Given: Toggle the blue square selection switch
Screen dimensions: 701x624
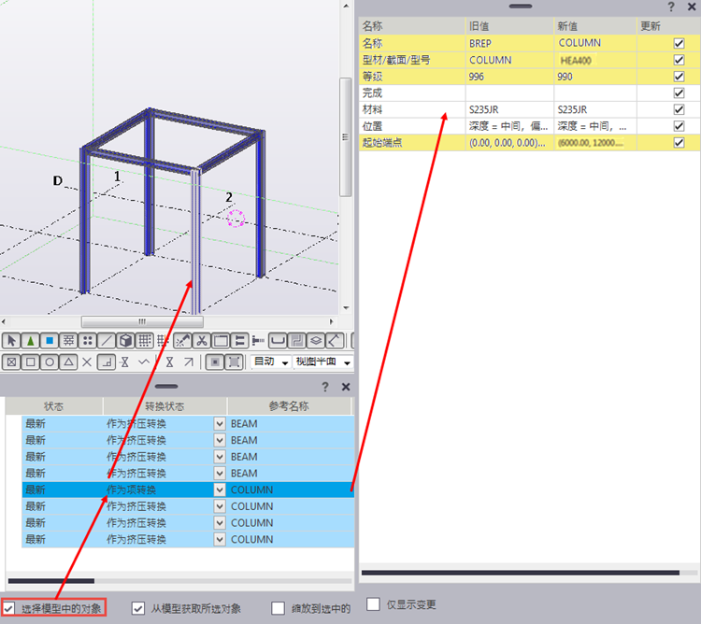Looking at the screenshot, I should coord(50,341).
